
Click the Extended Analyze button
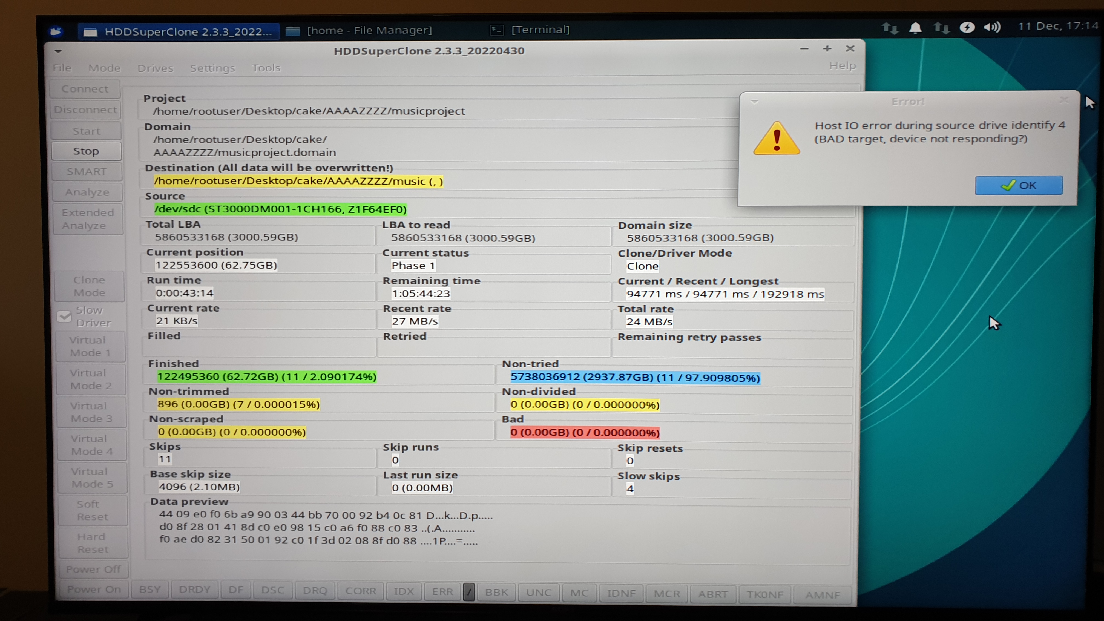click(88, 219)
